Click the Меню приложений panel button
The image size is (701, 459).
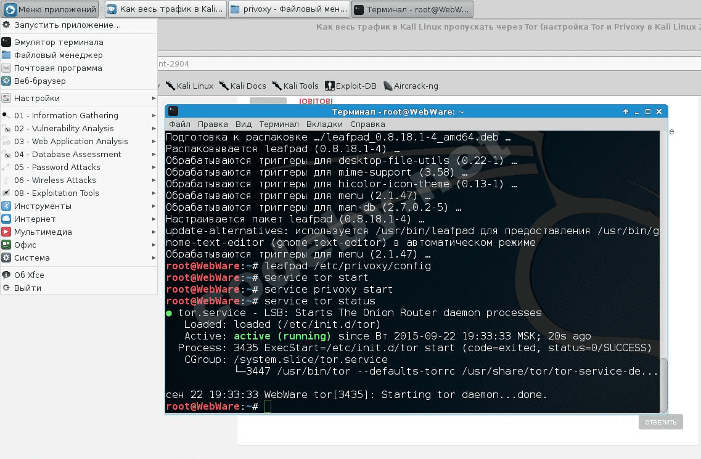[51, 9]
